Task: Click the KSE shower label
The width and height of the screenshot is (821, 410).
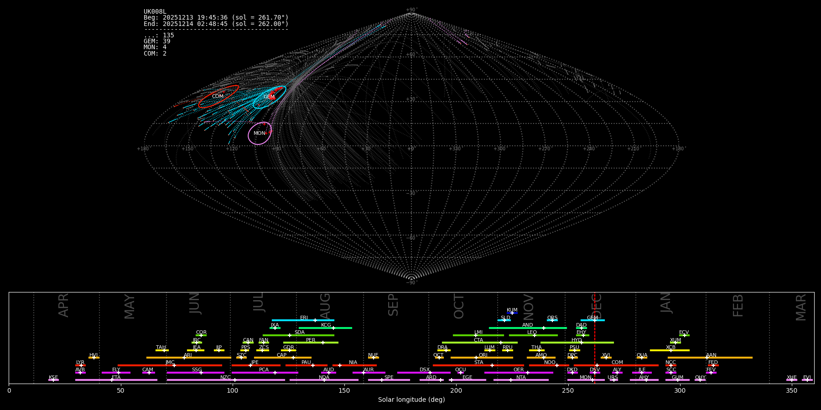Action: pos(53,378)
